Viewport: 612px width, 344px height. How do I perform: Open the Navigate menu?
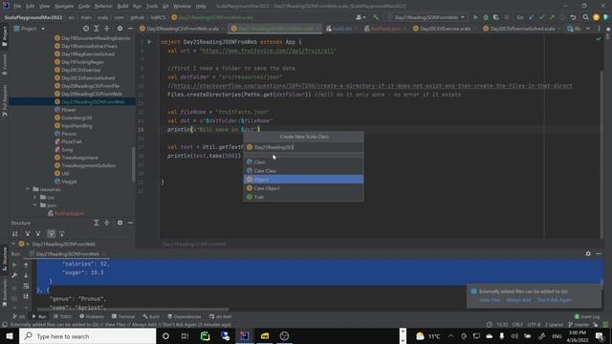pyautogui.click(x=64, y=7)
